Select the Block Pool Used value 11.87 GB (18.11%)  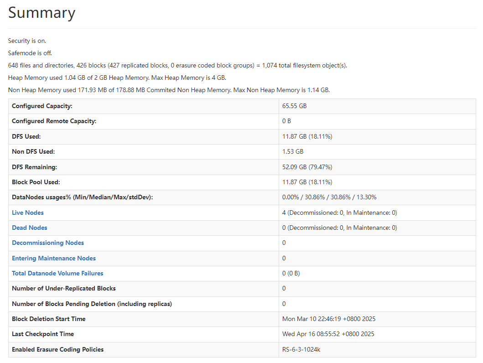pos(307,182)
